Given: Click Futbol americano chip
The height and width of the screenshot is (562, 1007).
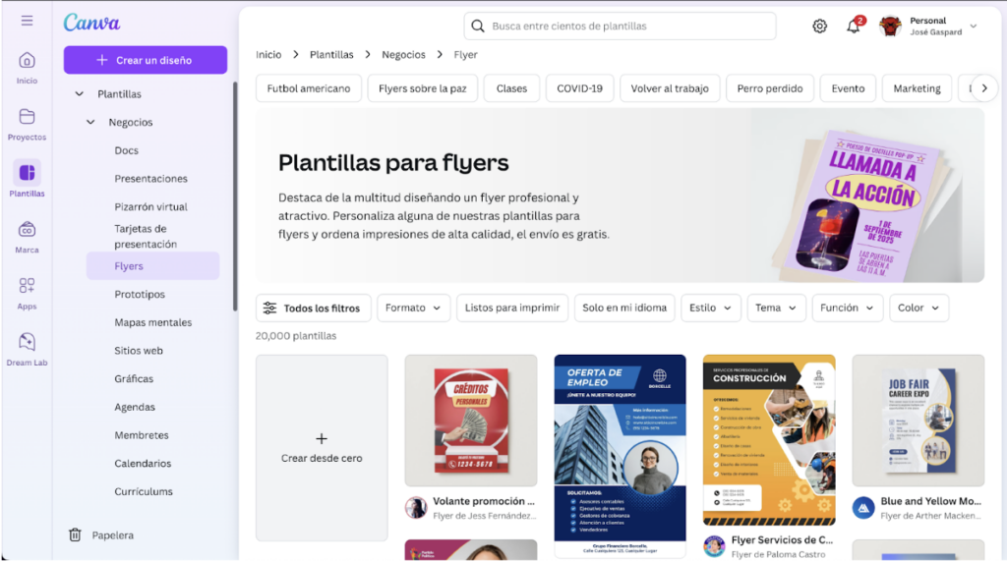Looking at the screenshot, I should coord(309,88).
